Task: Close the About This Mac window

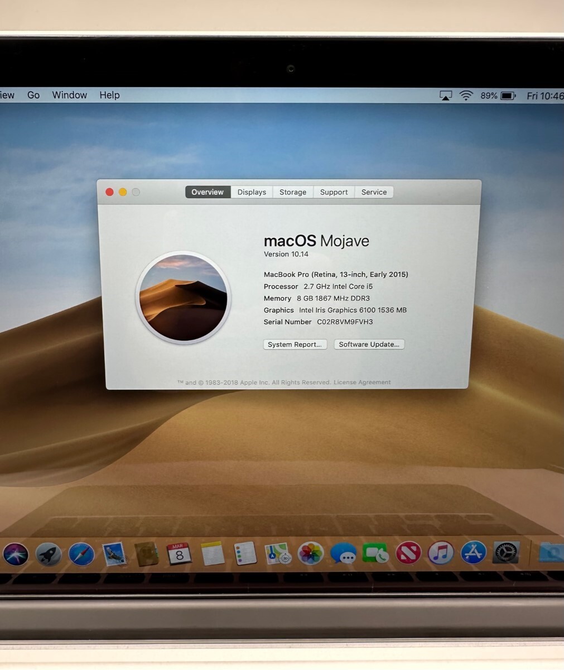Action: coord(109,192)
